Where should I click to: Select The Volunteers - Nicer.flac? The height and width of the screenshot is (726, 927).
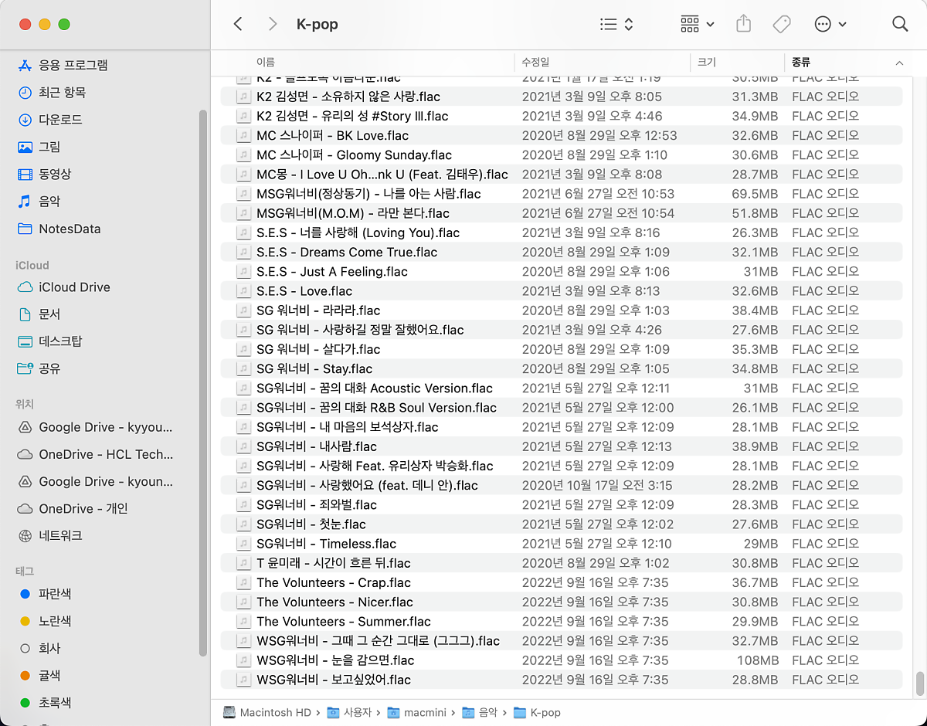click(x=561, y=602)
